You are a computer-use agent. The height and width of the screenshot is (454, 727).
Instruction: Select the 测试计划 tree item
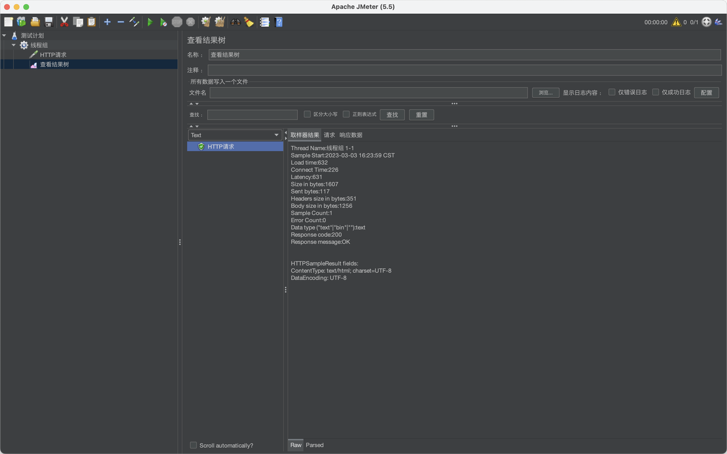[32, 35]
